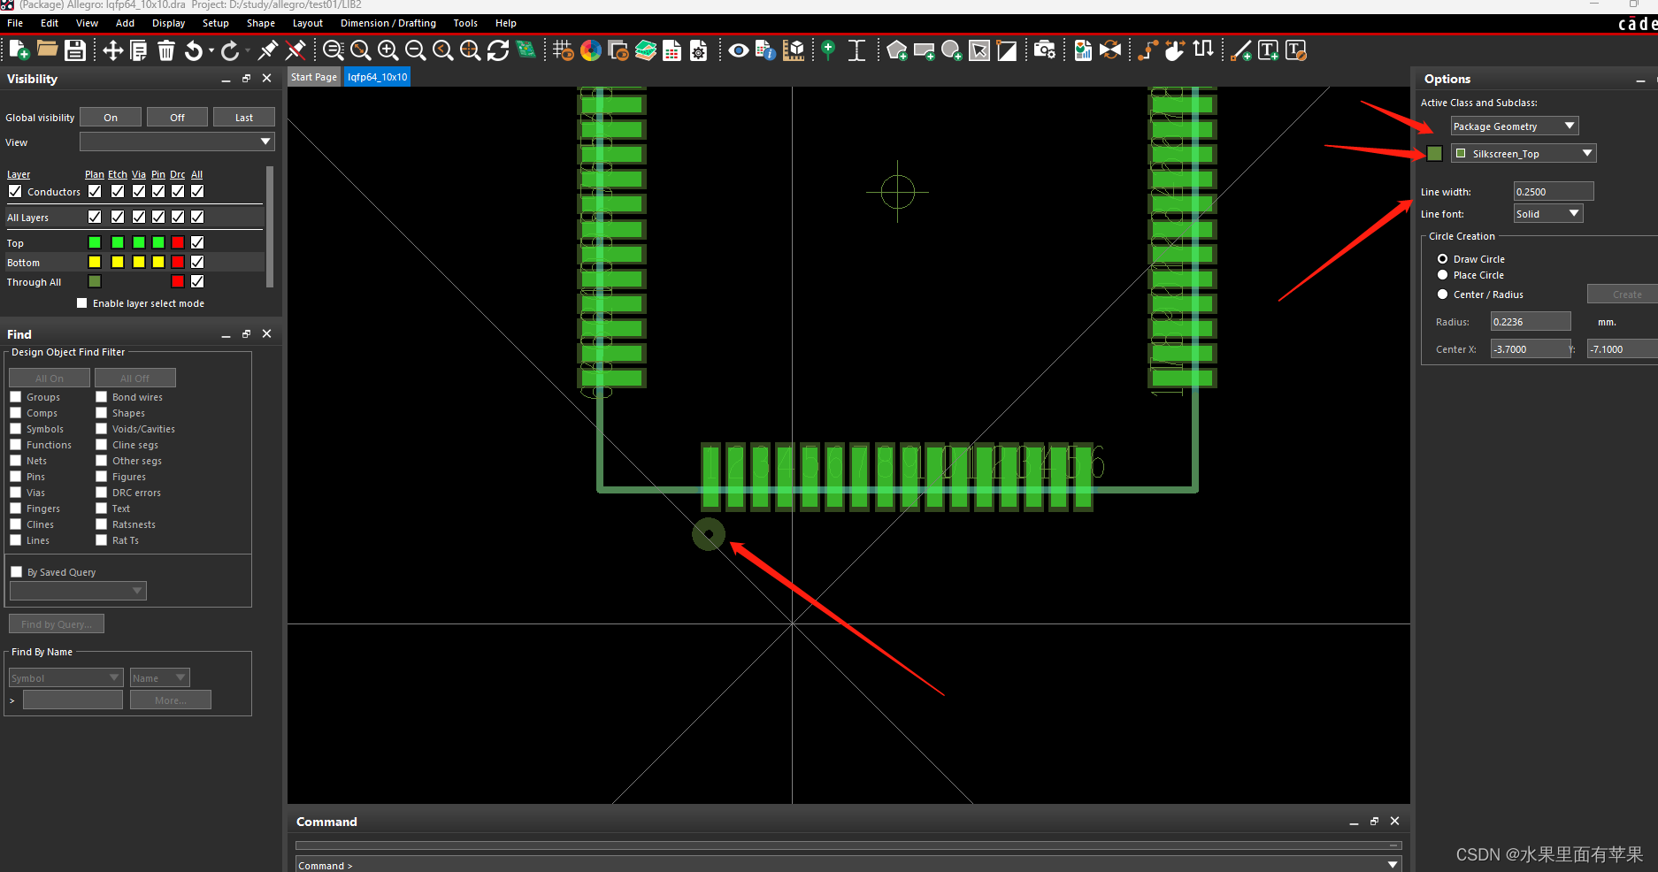Screen dimensions: 1658x872
Task: Open the Package Geometry class dropdown
Action: pyautogui.click(x=1514, y=126)
